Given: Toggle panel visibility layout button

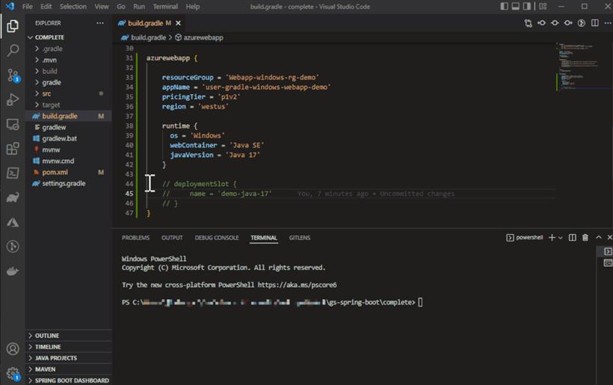Looking at the screenshot, I should tap(516, 6).
